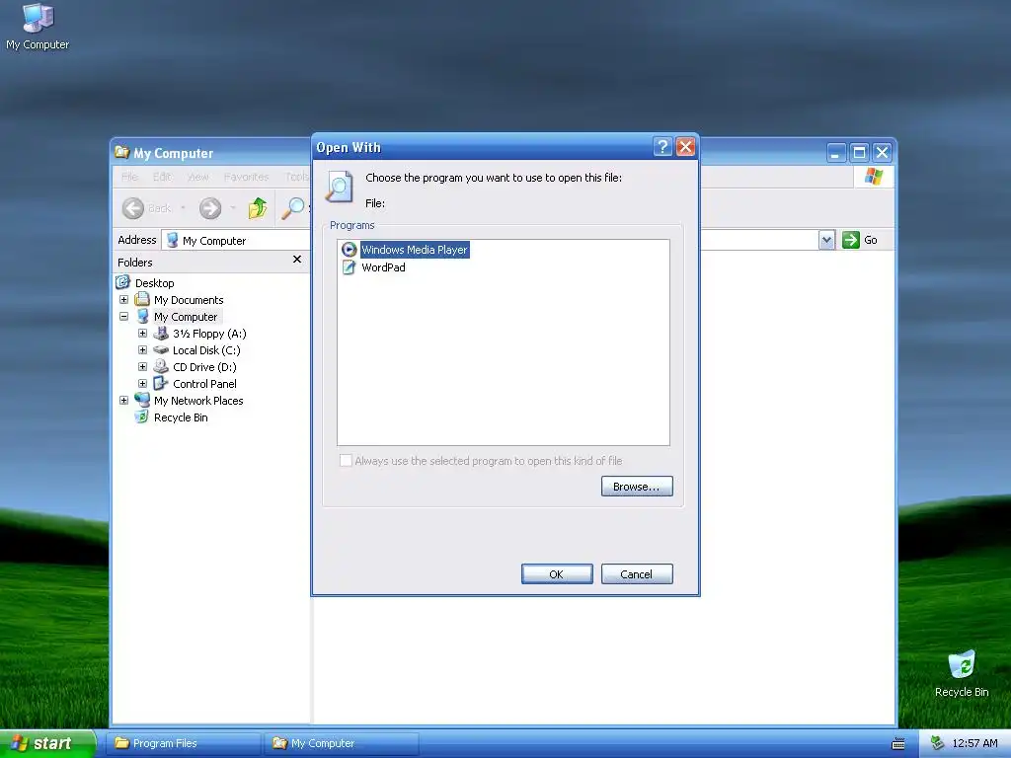This screenshot has width=1011, height=758.
Task: Open the Browse... button
Action: click(637, 486)
